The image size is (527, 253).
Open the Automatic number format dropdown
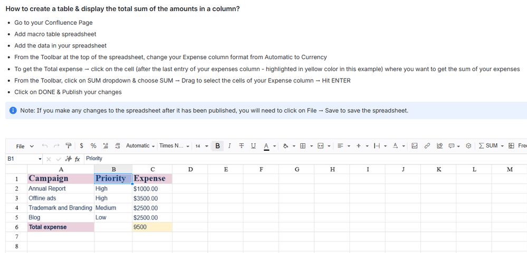click(140, 146)
